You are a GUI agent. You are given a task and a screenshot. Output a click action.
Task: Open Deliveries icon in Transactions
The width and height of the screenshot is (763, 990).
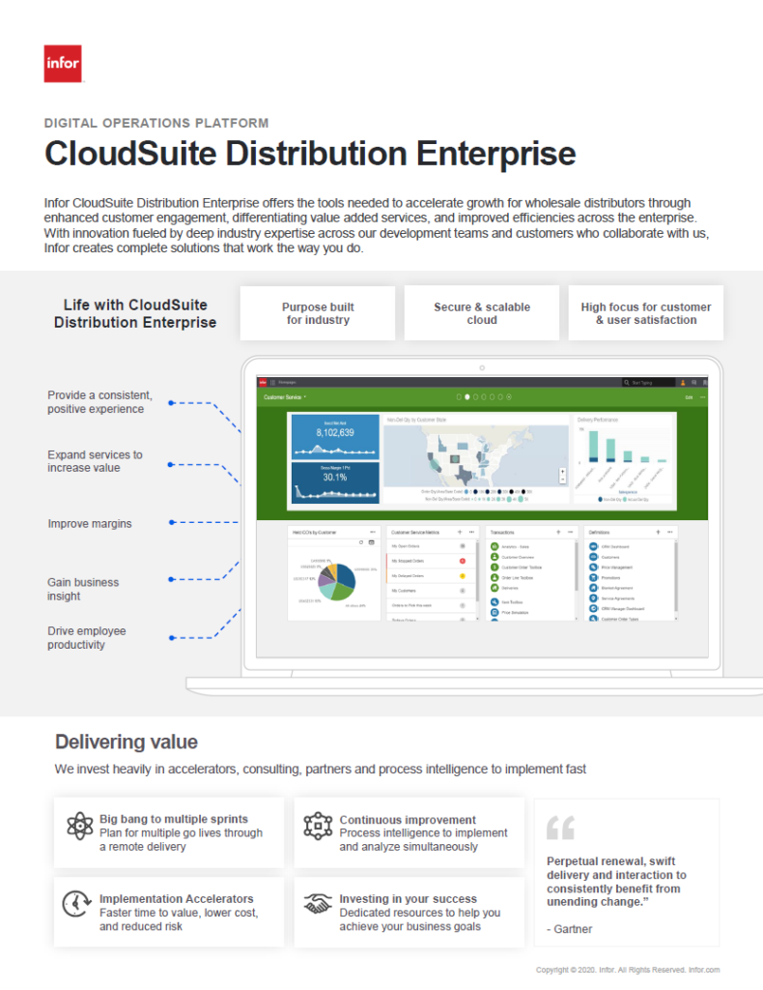pyautogui.click(x=495, y=587)
